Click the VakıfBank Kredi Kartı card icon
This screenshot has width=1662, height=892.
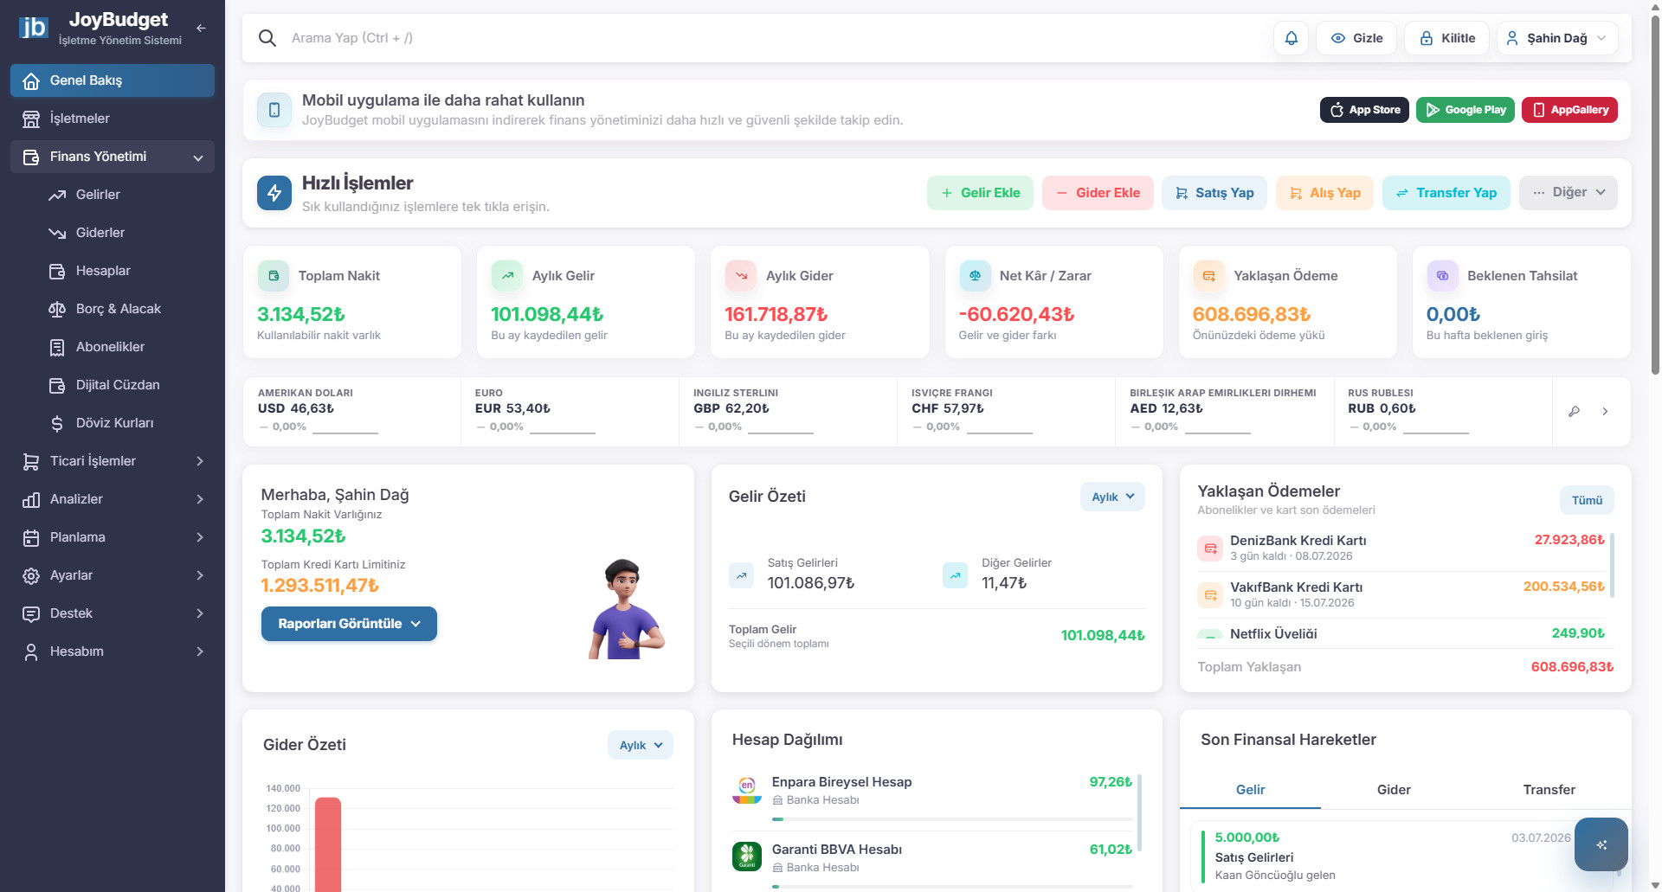[1210, 595]
